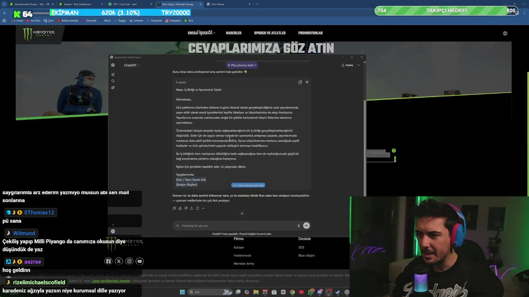Open the Windows Start menu
529x297 pixels.
pos(182,292)
